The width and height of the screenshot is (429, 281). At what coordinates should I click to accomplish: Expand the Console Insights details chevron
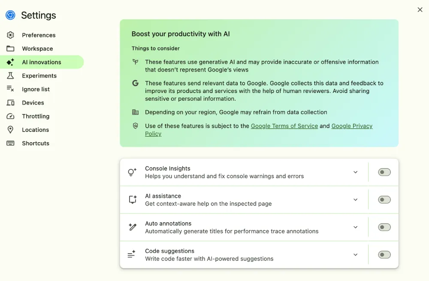(x=355, y=172)
